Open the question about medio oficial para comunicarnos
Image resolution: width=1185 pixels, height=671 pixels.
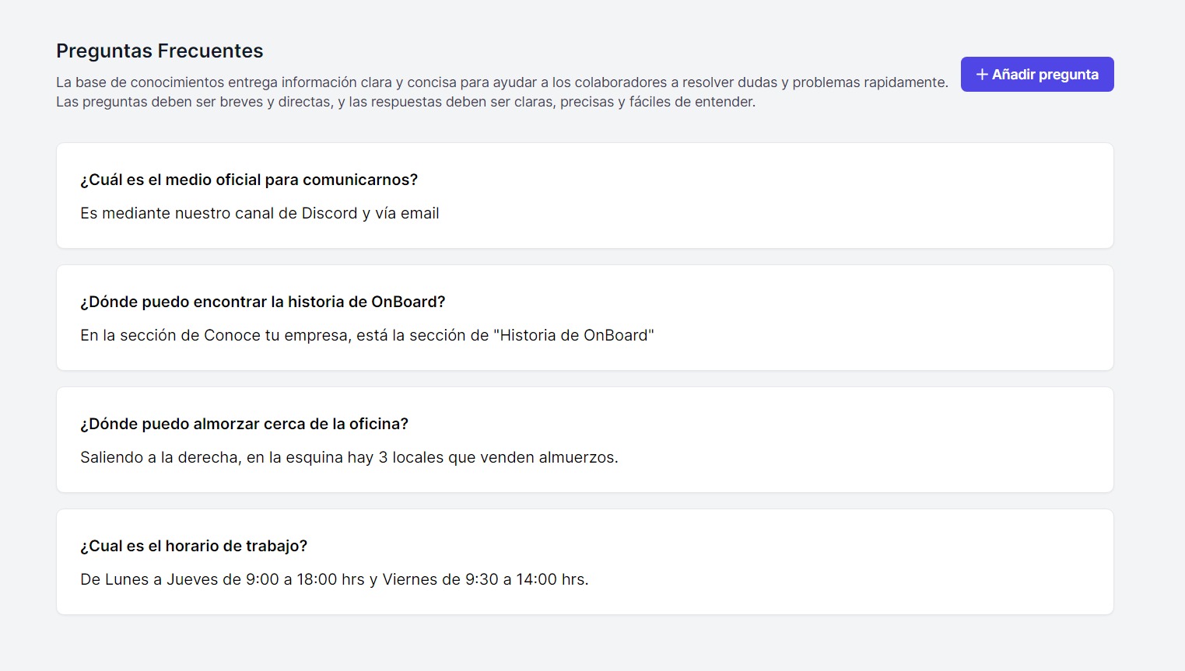pyautogui.click(x=249, y=180)
